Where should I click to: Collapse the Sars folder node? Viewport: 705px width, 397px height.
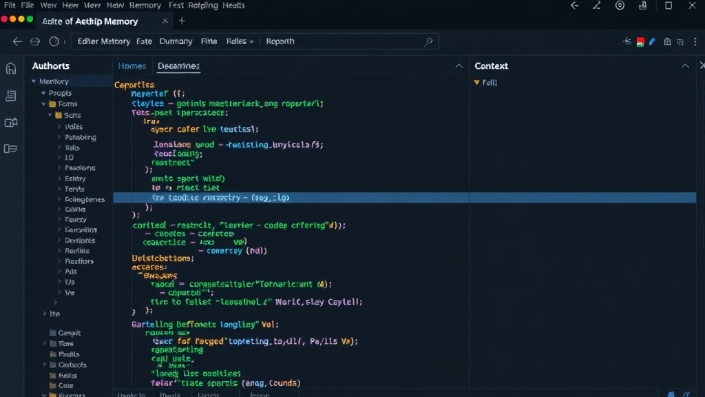point(50,115)
